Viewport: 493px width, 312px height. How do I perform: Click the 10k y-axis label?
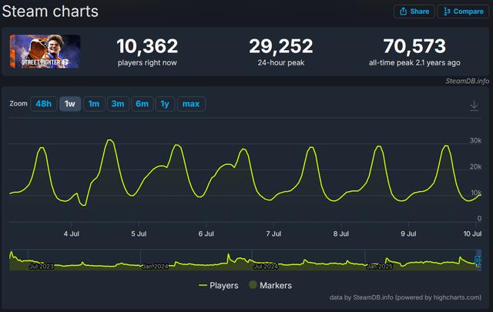[x=476, y=193]
